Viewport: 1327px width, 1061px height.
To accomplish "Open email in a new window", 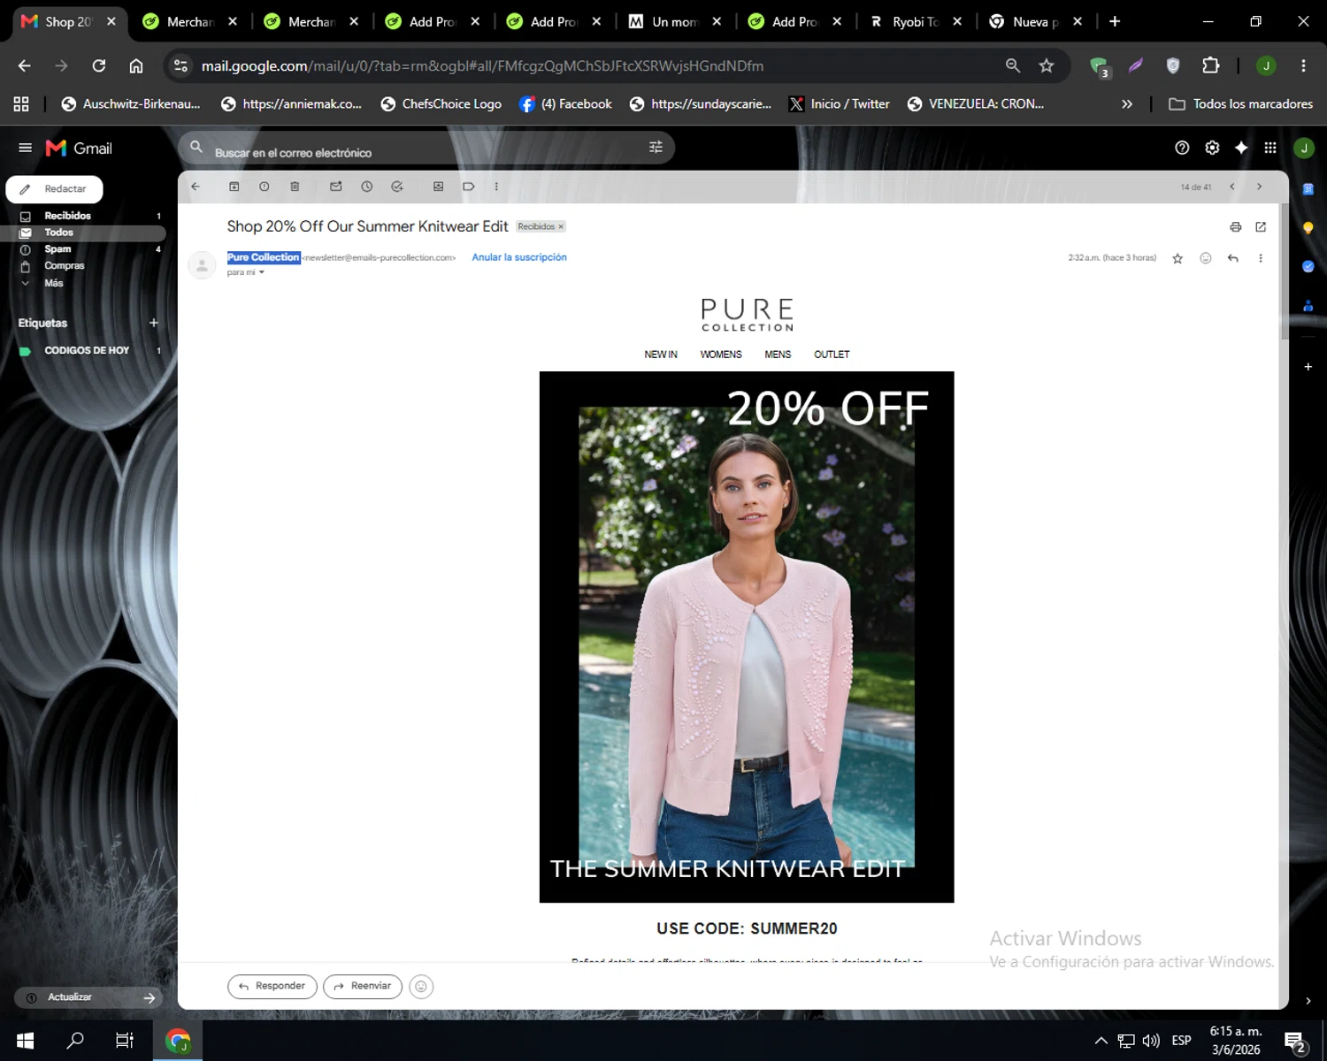I will [x=1261, y=227].
